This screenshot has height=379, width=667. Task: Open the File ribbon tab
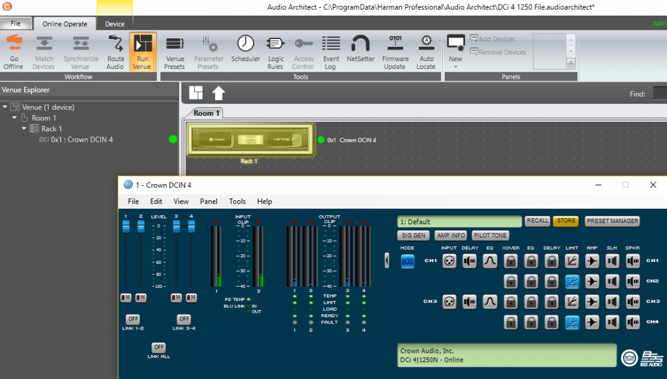click(x=16, y=23)
